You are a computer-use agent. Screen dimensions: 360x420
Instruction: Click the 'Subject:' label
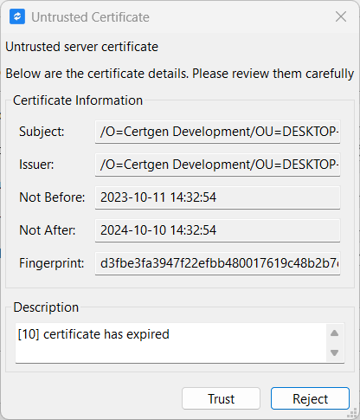(x=42, y=132)
